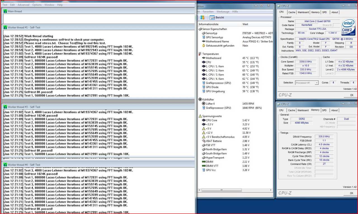This screenshot has height=214, width=358.
Task: Select the DIMM VTT memory icon
Action: point(203,166)
